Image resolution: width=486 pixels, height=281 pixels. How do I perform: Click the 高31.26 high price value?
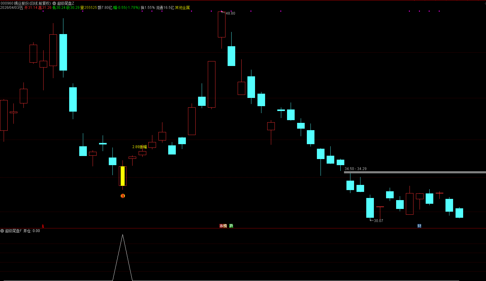(45, 8)
